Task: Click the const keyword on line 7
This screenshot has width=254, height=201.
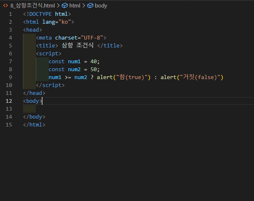Action: click(x=57, y=62)
